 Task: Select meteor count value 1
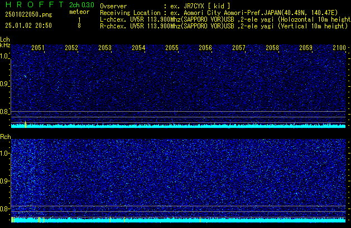click(79, 20)
